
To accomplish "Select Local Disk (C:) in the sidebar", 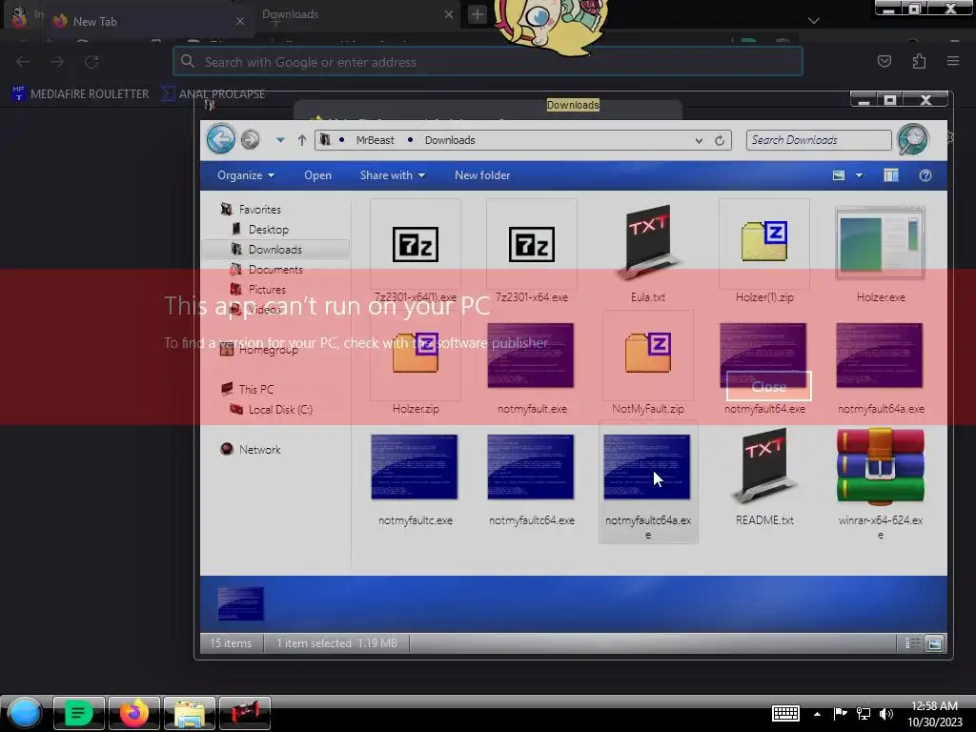I will 280,410.
